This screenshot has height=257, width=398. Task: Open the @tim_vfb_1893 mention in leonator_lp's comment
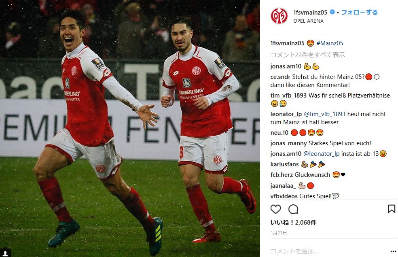click(x=325, y=114)
